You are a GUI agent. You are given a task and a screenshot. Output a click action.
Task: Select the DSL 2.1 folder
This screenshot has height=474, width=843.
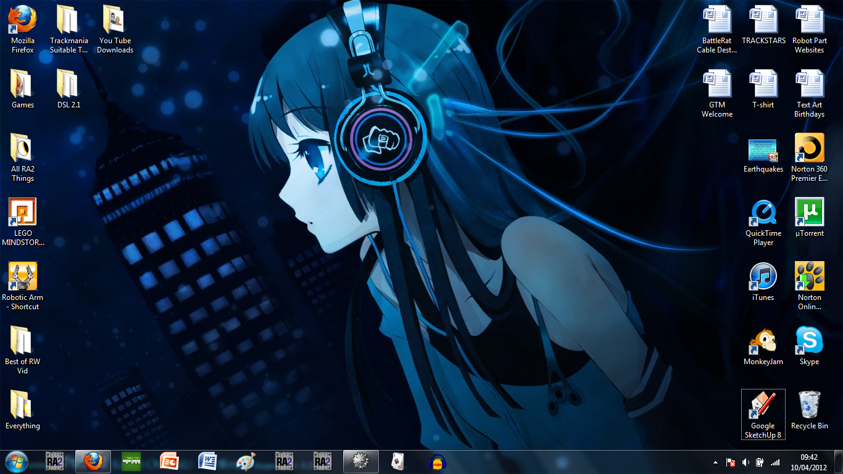[69, 89]
